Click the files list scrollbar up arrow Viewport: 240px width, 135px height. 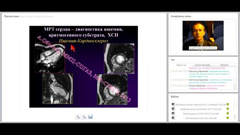235,116
